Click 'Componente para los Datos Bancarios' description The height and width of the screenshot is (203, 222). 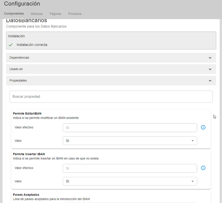coord(36,26)
